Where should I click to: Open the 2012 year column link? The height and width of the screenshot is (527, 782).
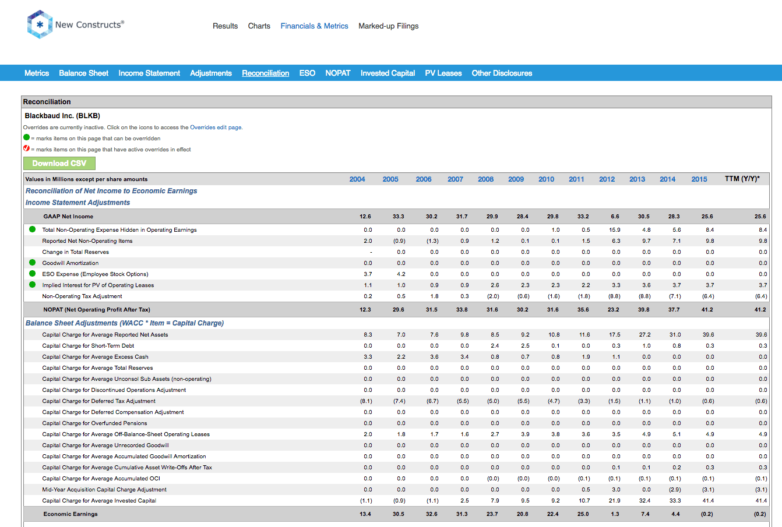[607, 179]
